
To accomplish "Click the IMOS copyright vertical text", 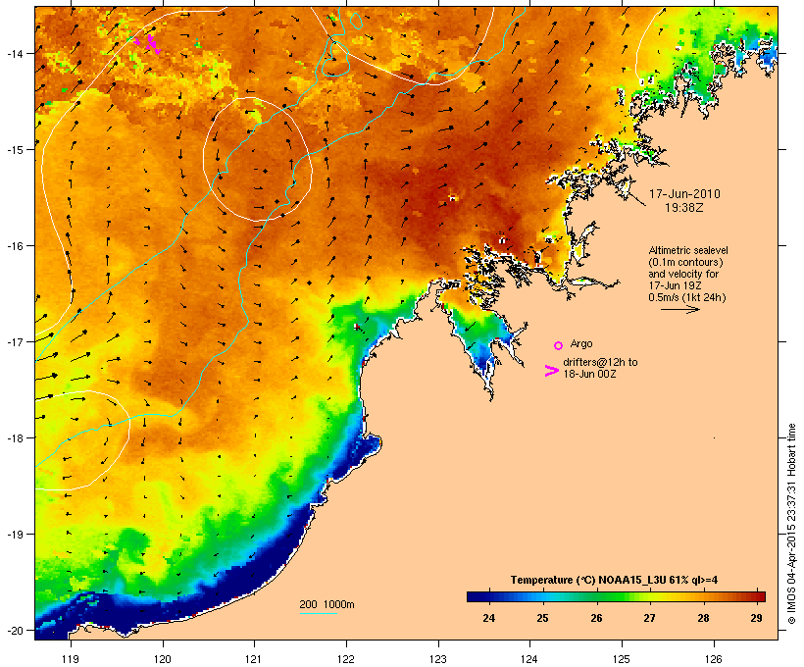I will coord(792,524).
